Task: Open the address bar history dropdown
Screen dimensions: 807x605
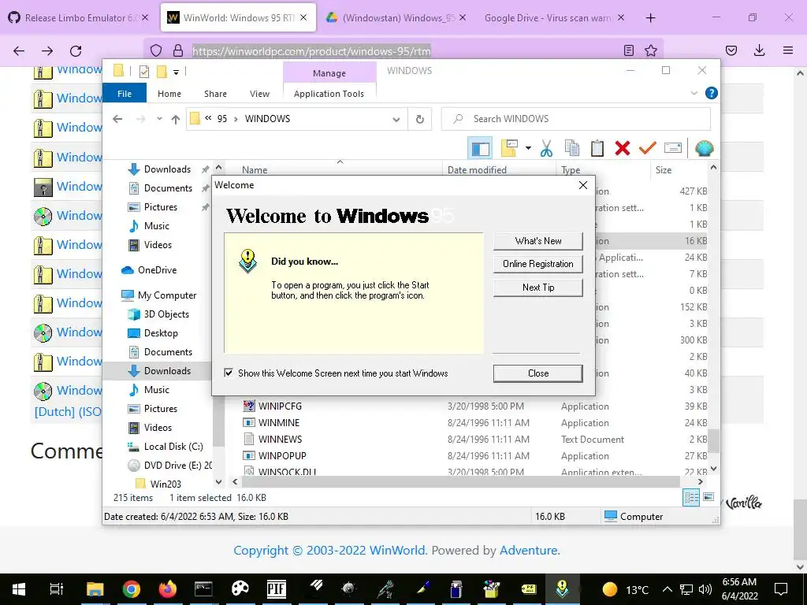Action: [x=396, y=120]
